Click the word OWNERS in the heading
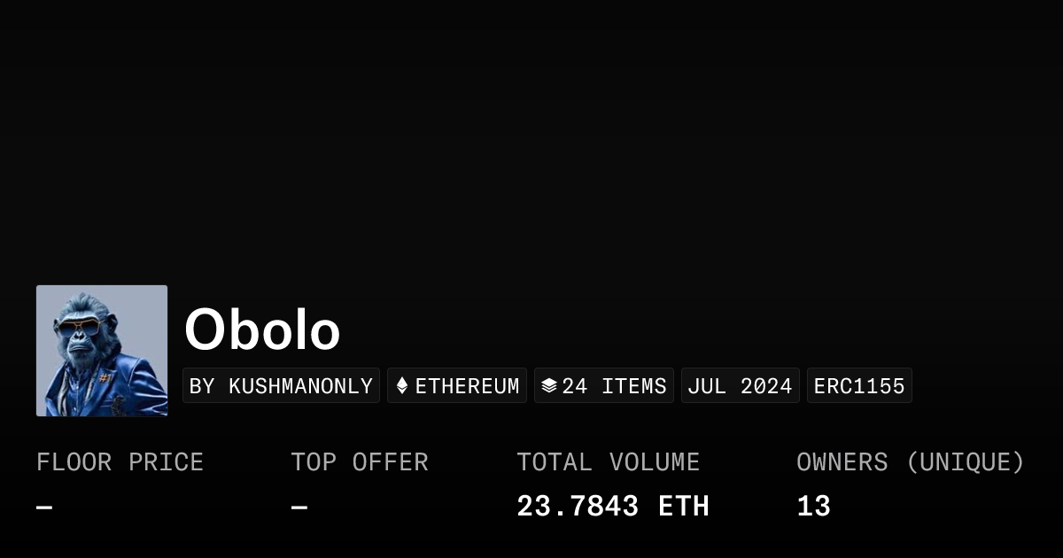Viewport: 1063px width, 558px height. coord(842,462)
